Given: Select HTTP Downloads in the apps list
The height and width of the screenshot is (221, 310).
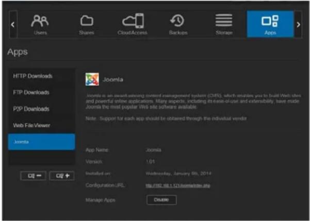Looking at the screenshot, I should point(41,76).
